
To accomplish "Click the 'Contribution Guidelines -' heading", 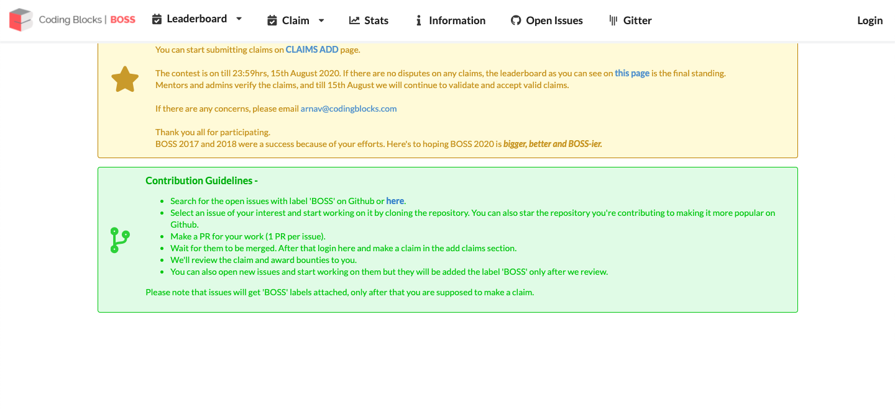I will [201, 181].
